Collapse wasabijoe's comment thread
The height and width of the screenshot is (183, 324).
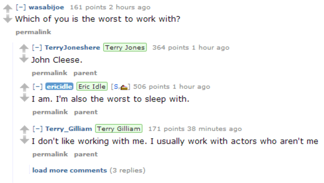(x=21, y=7)
